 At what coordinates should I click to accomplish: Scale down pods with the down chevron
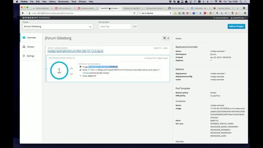click(72, 74)
